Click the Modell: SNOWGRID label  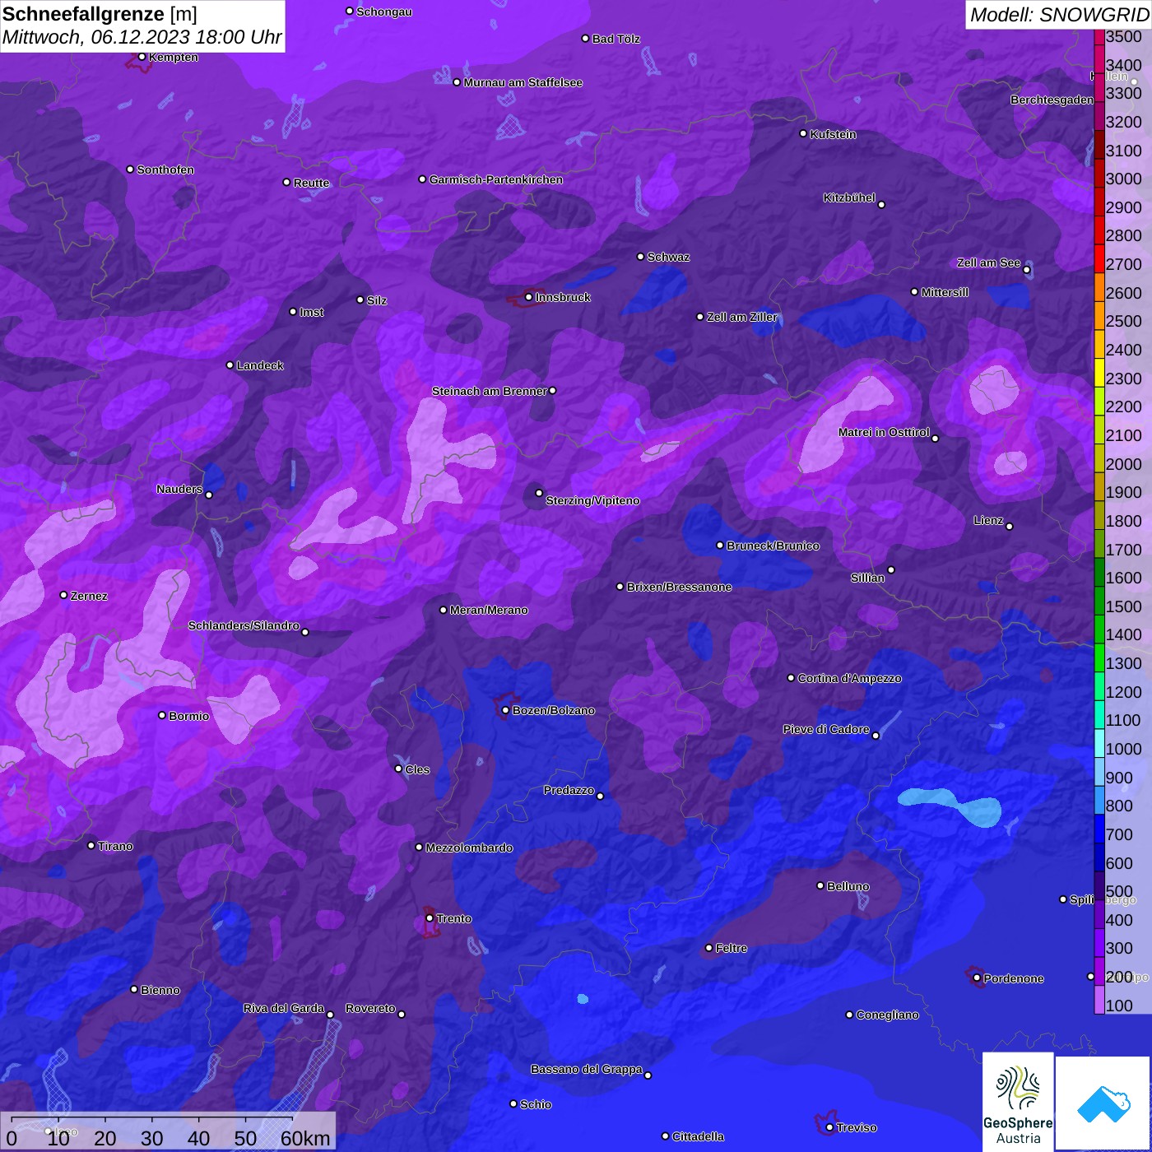[1059, 15]
